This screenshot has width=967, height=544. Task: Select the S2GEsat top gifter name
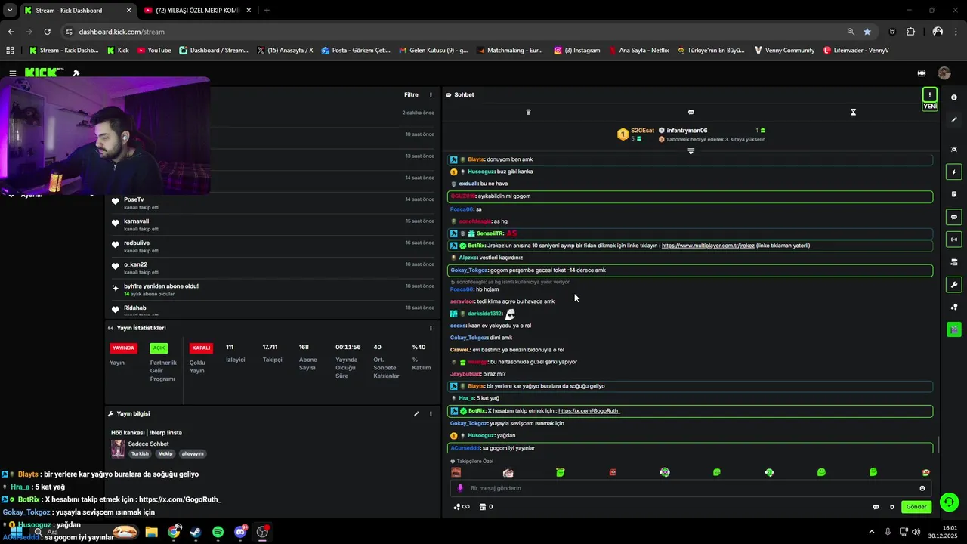(x=643, y=131)
